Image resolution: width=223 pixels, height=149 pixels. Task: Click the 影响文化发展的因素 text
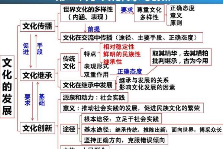(147, 87)
